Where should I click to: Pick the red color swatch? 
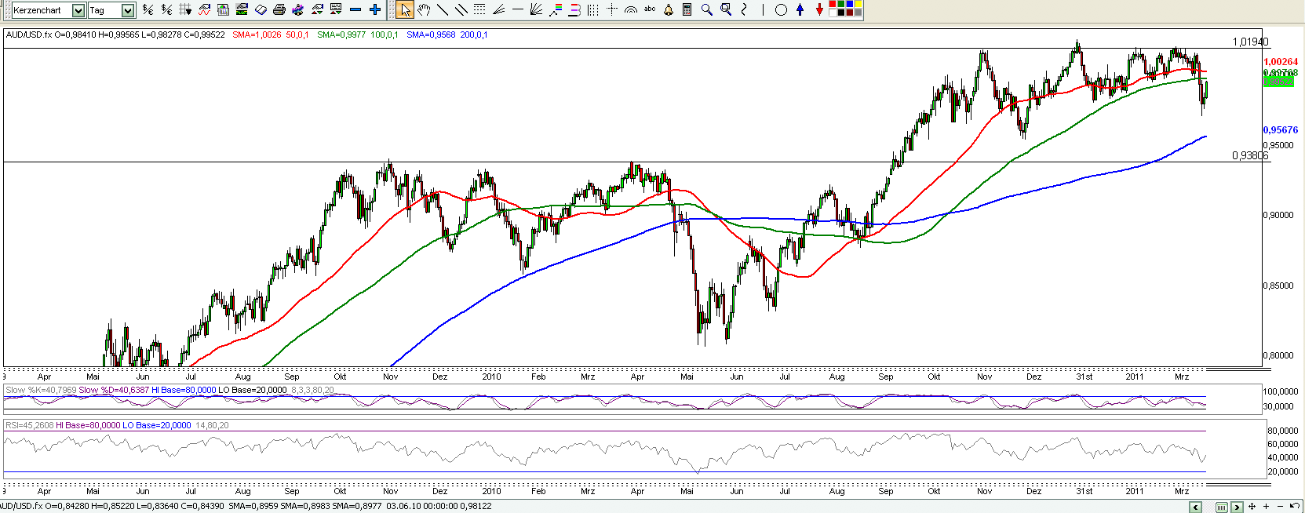click(833, 4)
